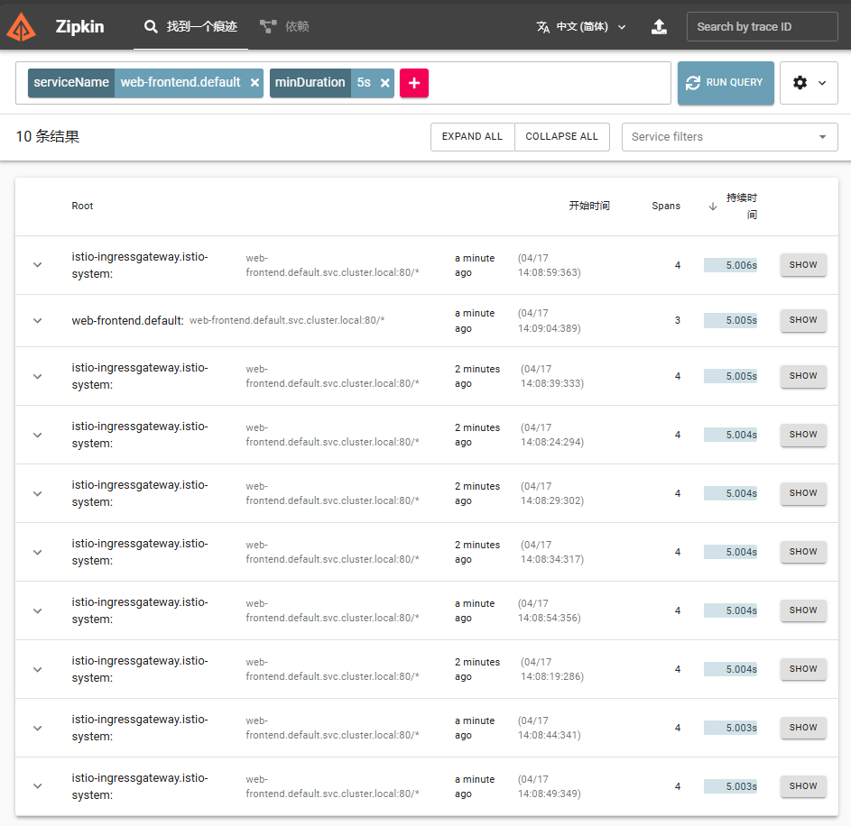Click the Spans column header

[666, 206]
